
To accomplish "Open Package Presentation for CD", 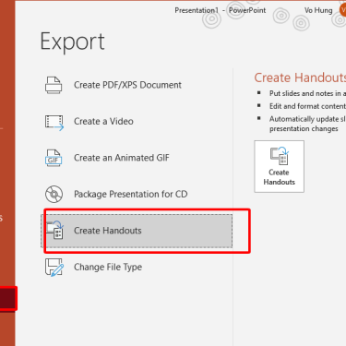I will point(137,194).
